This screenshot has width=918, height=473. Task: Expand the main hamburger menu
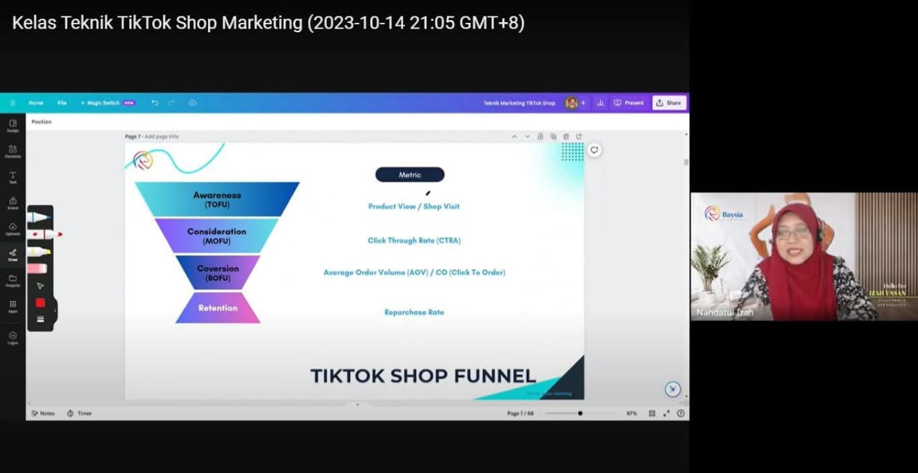pos(12,103)
